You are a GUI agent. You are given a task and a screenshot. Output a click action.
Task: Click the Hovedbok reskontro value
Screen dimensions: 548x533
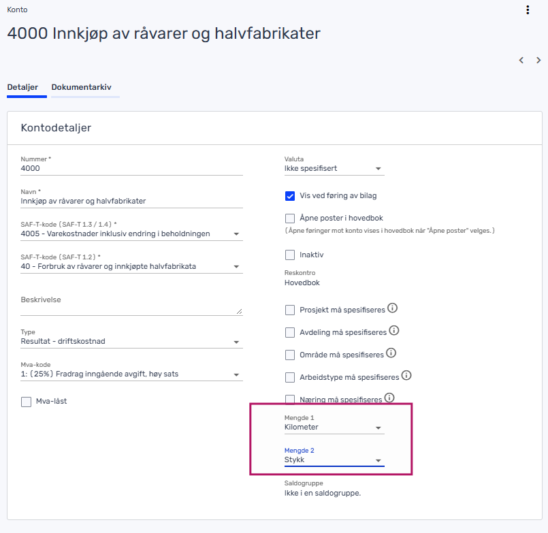[x=302, y=282]
